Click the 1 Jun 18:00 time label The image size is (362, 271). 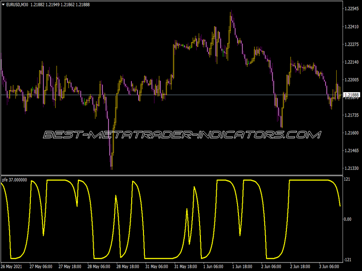tap(242, 266)
